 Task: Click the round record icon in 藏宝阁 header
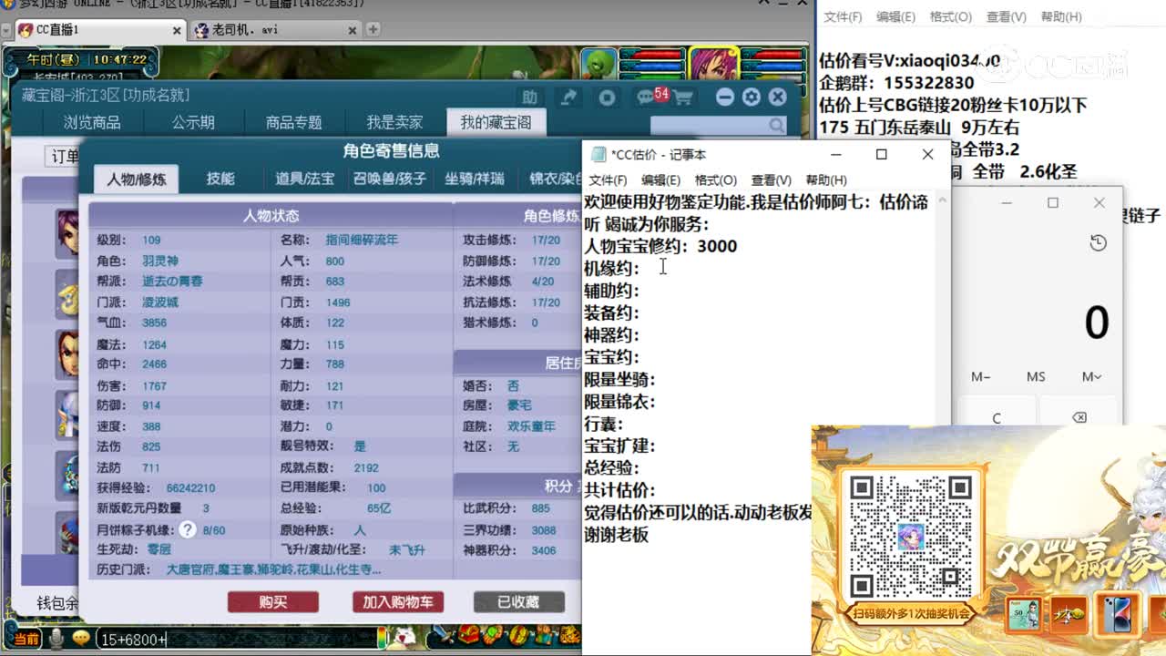pos(608,97)
